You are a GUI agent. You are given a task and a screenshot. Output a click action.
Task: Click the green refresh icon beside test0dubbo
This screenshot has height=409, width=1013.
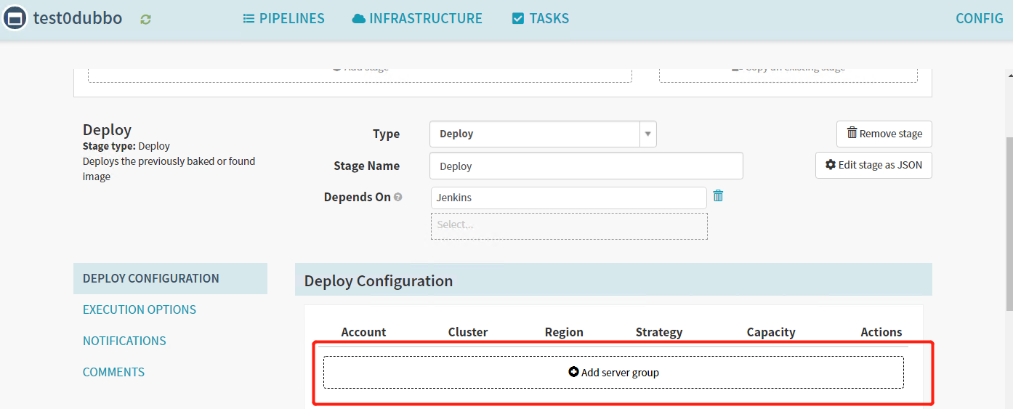click(145, 20)
